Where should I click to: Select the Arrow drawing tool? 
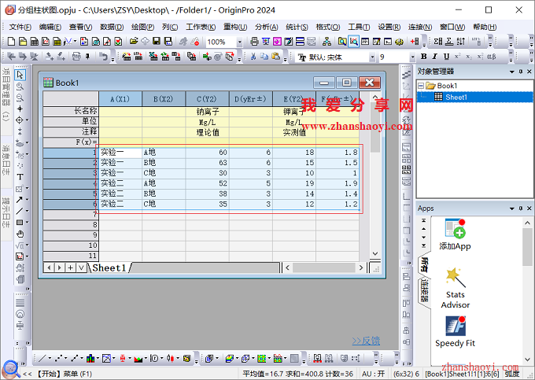tap(20, 200)
